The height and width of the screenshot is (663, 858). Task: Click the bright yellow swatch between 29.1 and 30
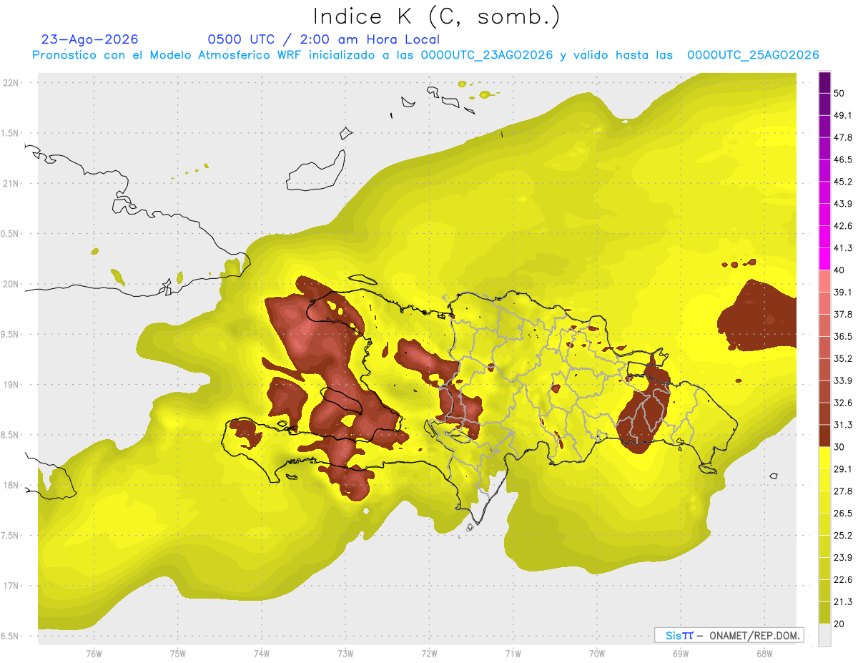tap(824, 458)
